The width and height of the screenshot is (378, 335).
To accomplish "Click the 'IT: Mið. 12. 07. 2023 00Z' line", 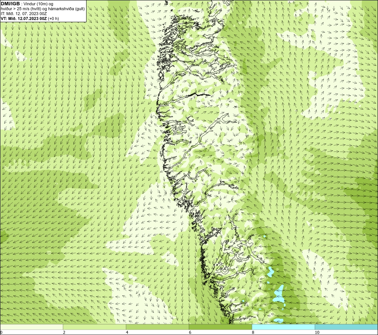I will pyautogui.click(x=24, y=14).
